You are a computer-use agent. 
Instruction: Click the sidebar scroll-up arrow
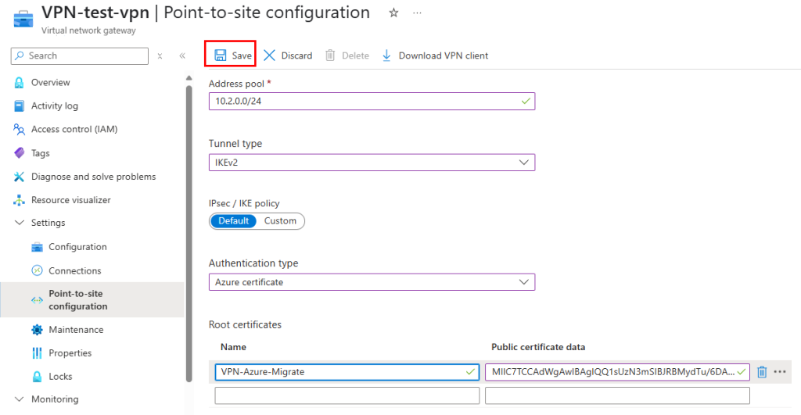click(x=189, y=78)
